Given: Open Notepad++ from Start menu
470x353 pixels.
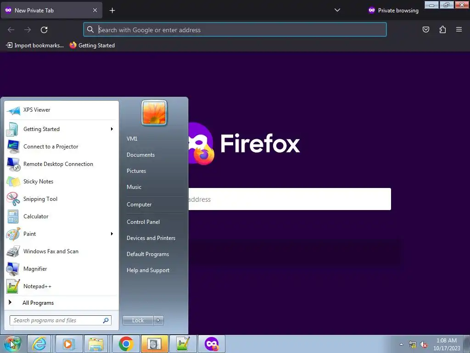Looking at the screenshot, I should (62, 286).
